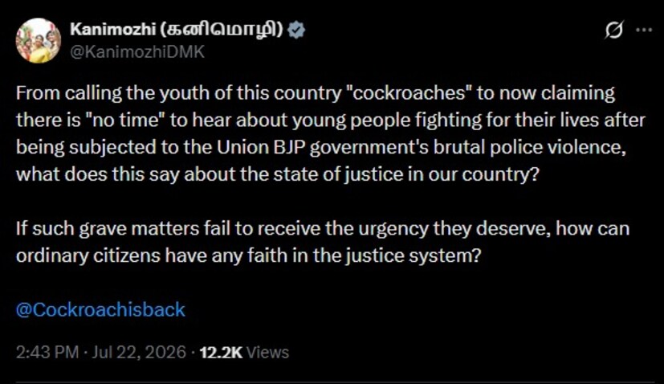Image resolution: width=664 pixels, height=384 pixels.
Task: Click the quoted word "cockroaches" in tweet
Action: pyautogui.click(x=409, y=93)
